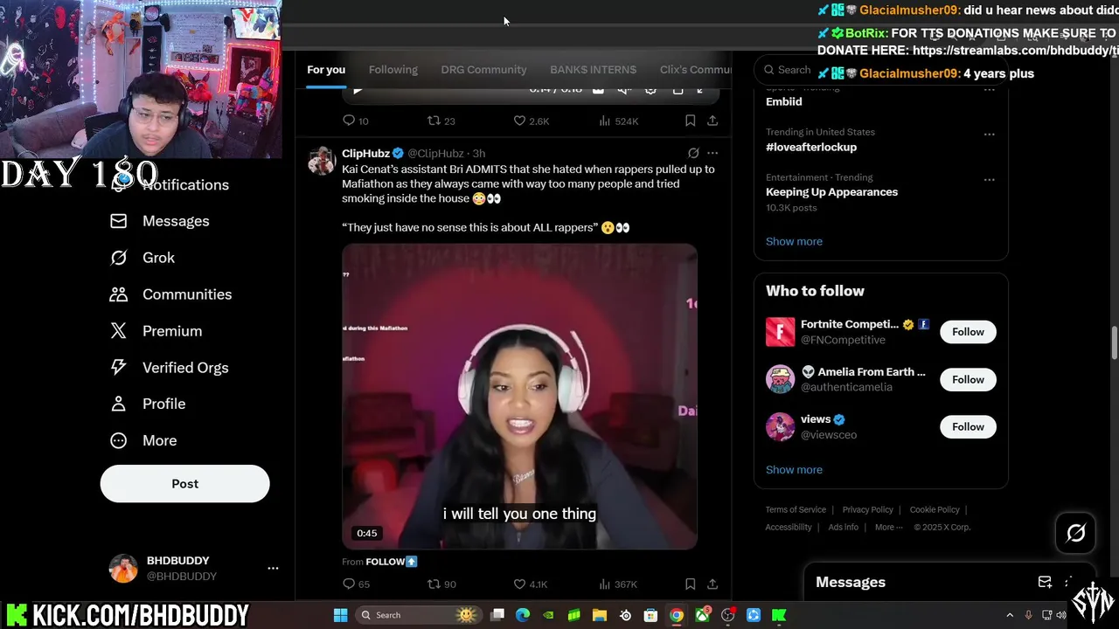The image size is (1119, 629).
Task: Click the X search field
Action: click(x=880, y=70)
